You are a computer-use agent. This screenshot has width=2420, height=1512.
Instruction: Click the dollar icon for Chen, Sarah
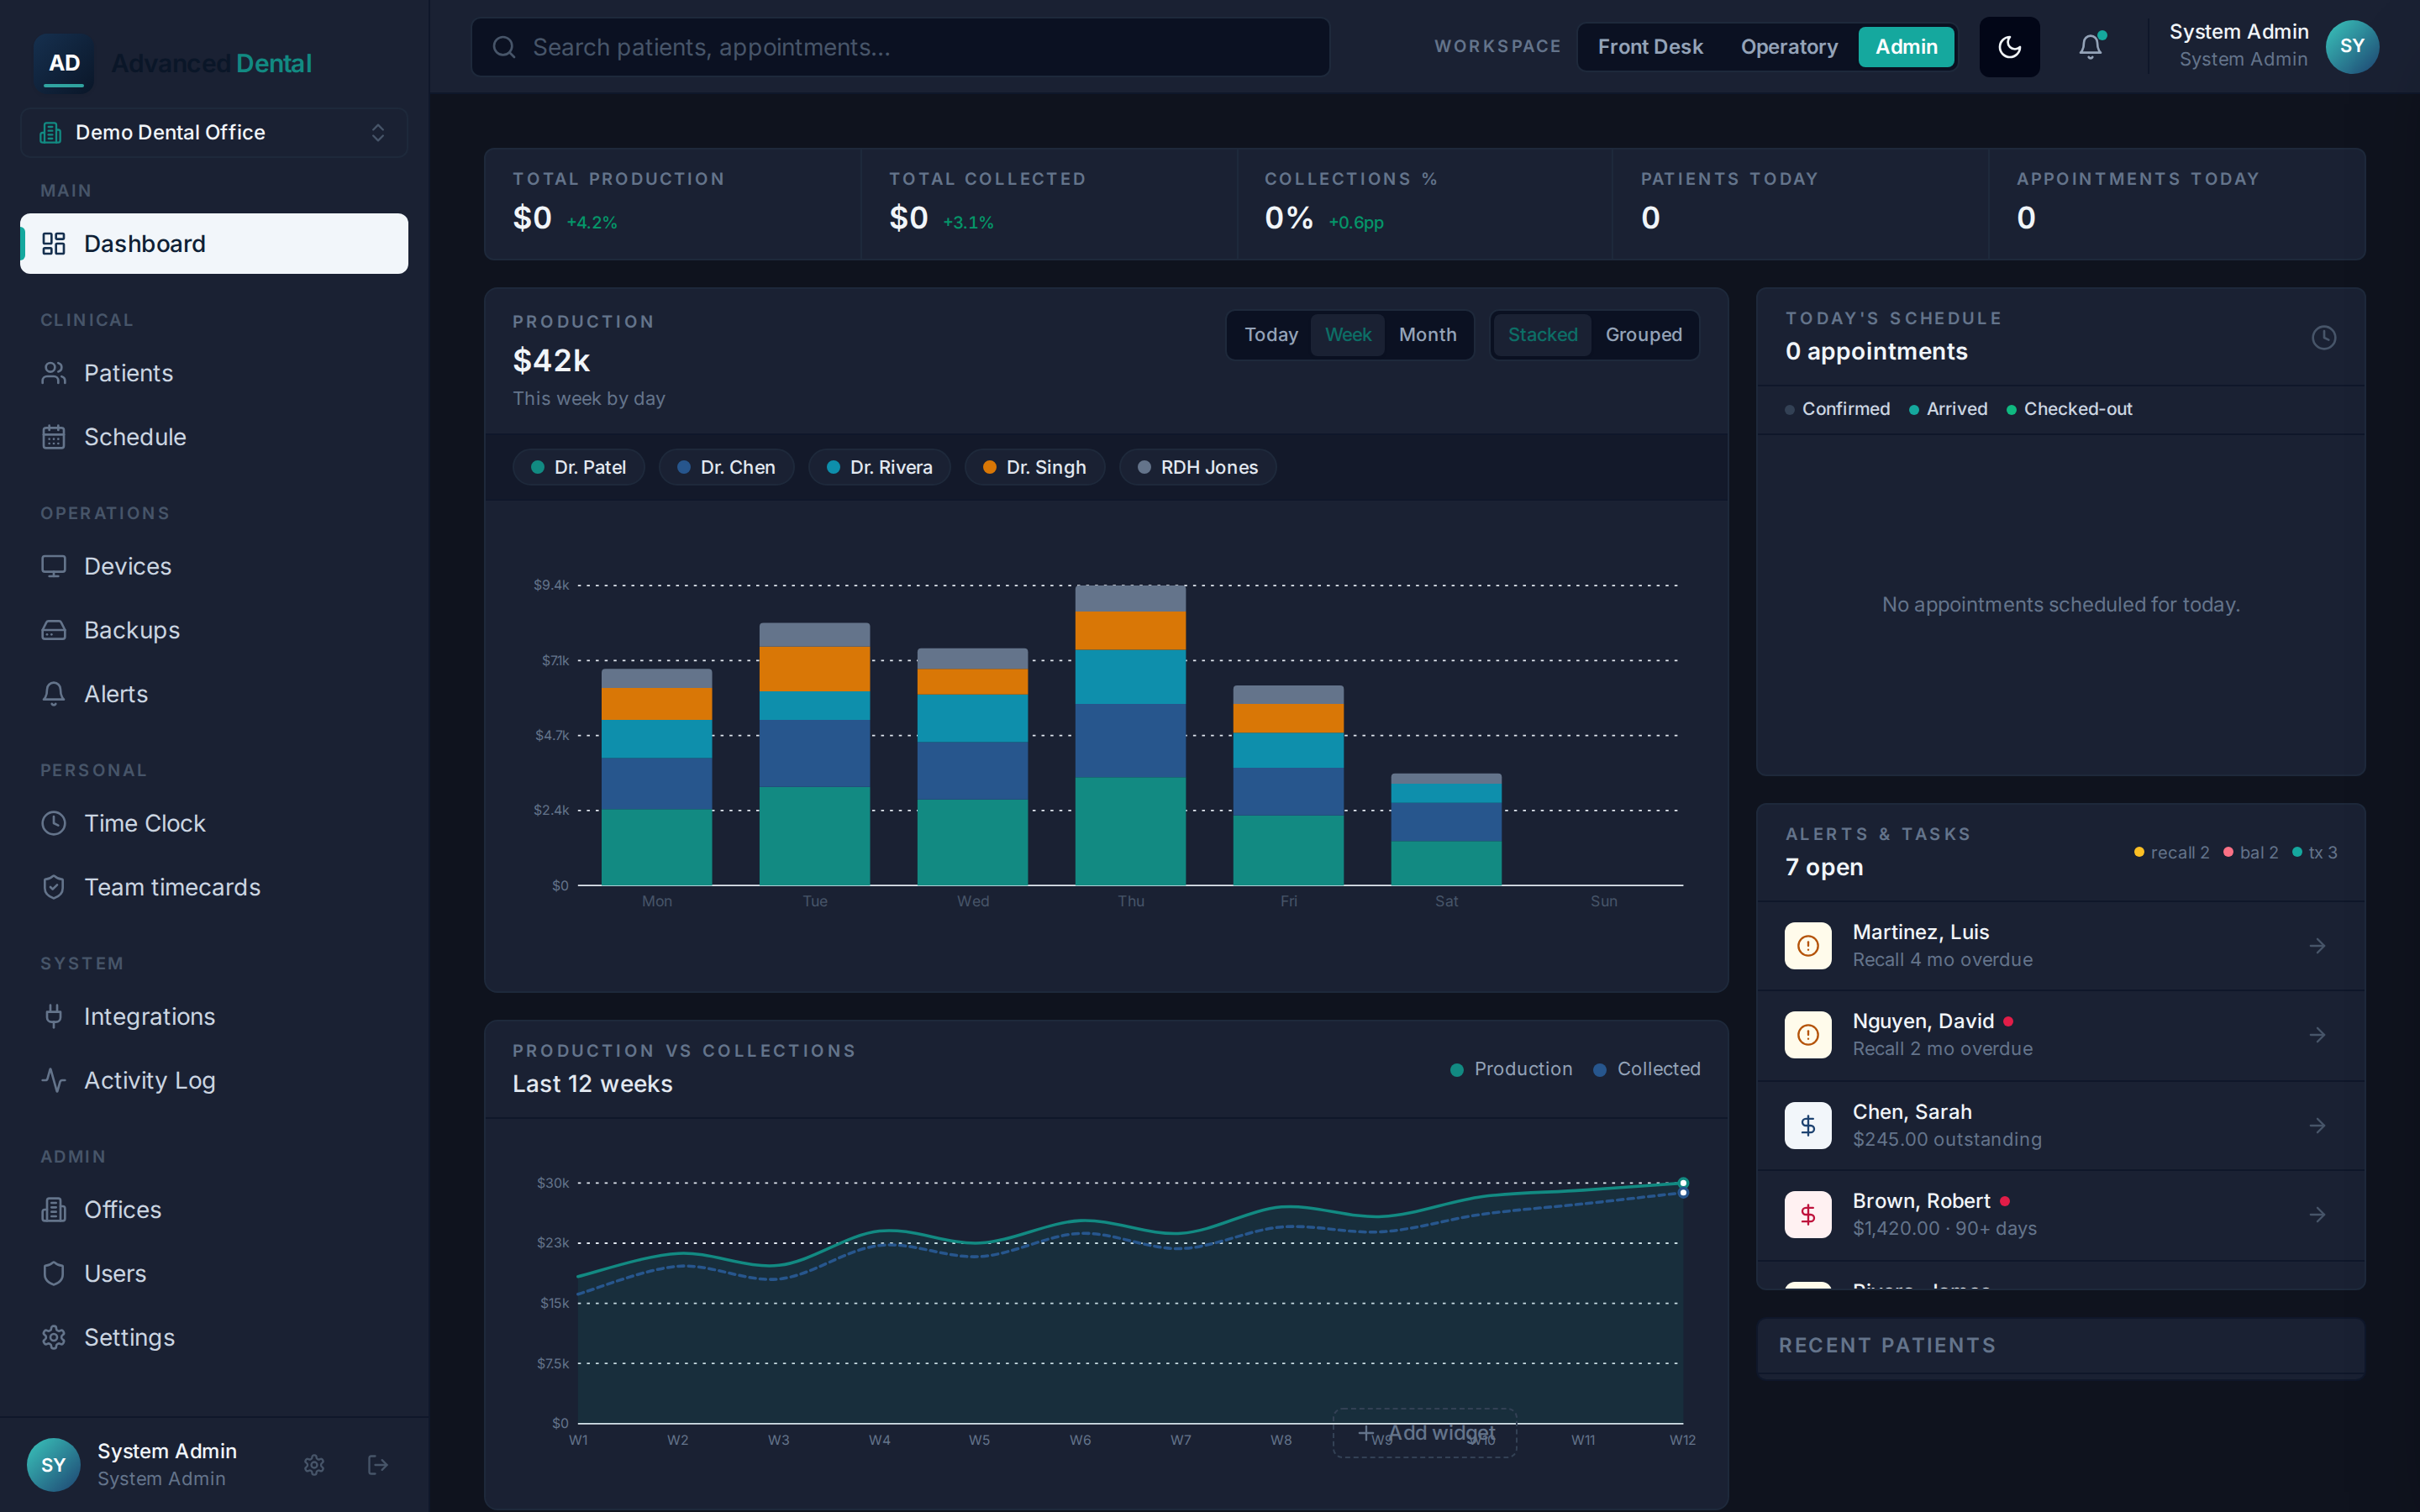(1808, 1126)
